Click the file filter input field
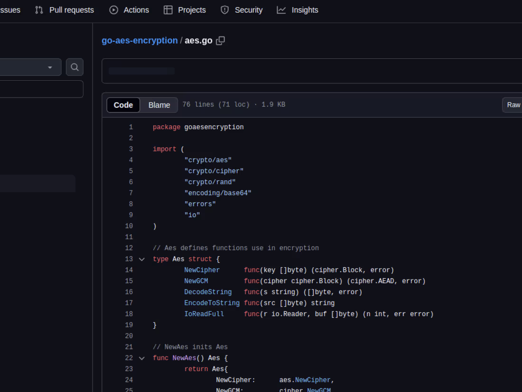 pos(42,89)
